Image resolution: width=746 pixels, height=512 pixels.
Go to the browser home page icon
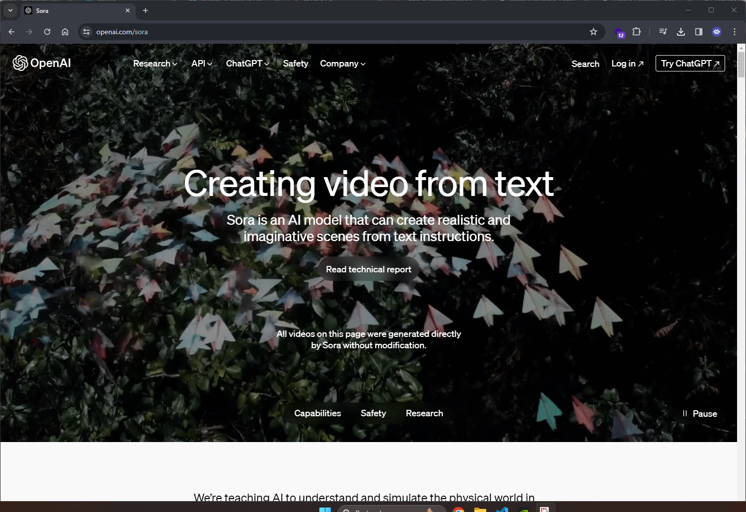point(65,32)
